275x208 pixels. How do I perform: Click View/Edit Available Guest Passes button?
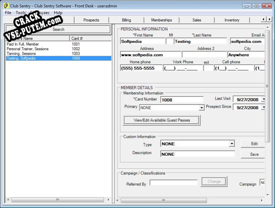tap(162, 120)
